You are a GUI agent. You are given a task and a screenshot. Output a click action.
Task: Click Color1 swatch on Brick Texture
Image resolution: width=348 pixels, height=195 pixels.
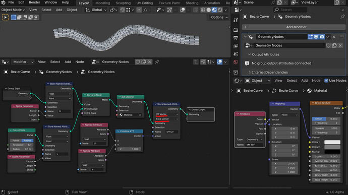click(x=332, y=142)
